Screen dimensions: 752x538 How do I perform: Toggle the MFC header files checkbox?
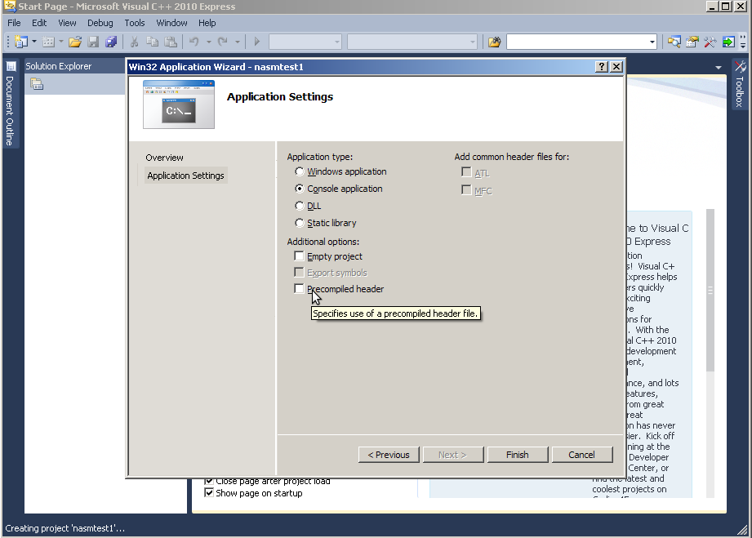(x=466, y=190)
